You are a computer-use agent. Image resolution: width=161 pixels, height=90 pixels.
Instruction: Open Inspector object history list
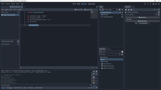click(x=159, y=10)
